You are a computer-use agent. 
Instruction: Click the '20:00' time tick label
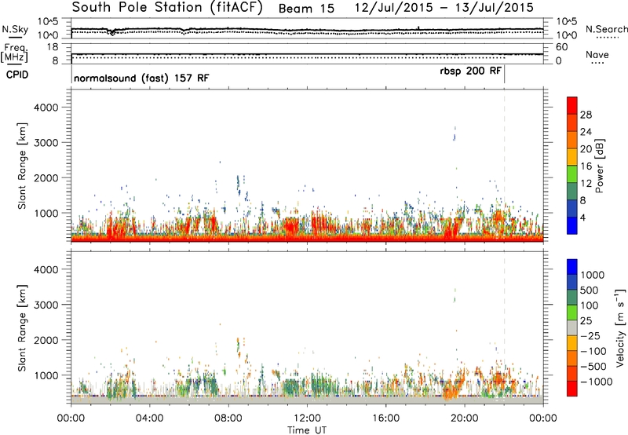465,419
